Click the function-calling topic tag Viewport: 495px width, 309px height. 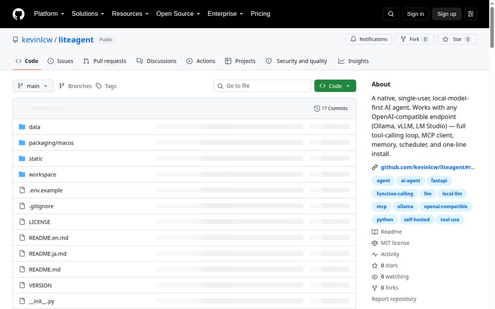point(395,194)
